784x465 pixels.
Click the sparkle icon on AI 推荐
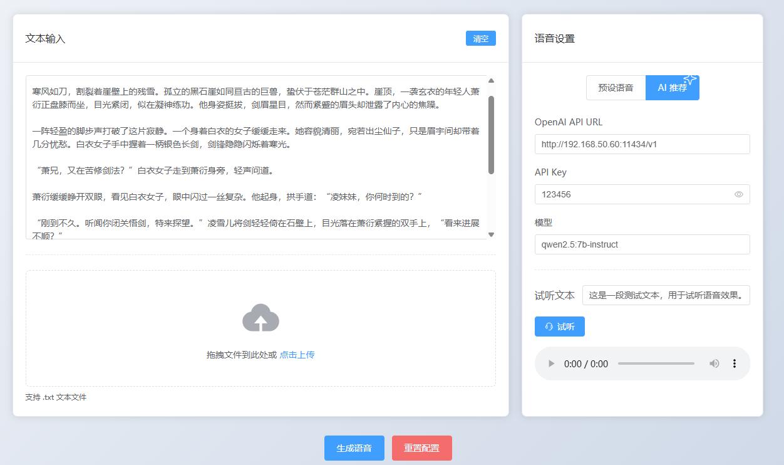pyautogui.click(x=690, y=80)
